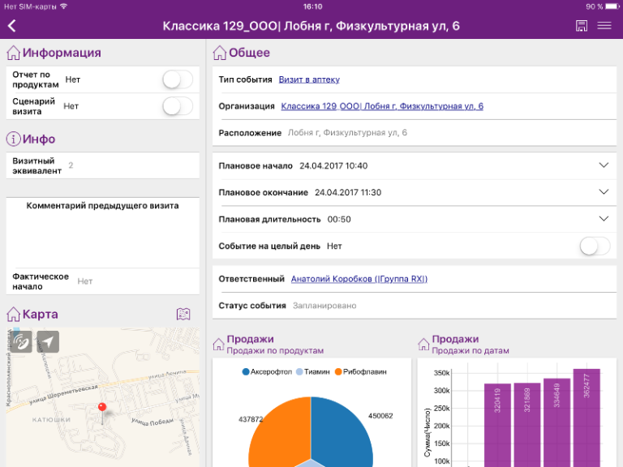Click the house icon beside Общее

pyautogui.click(x=219, y=53)
